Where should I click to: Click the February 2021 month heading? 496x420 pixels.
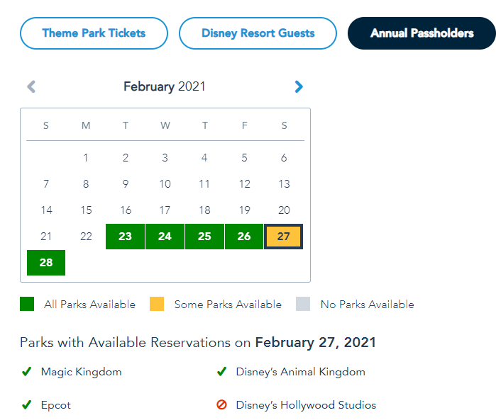point(165,86)
